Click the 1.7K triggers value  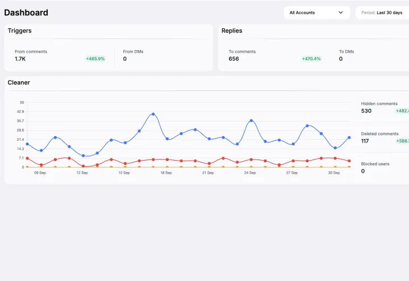pyautogui.click(x=20, y=59)
